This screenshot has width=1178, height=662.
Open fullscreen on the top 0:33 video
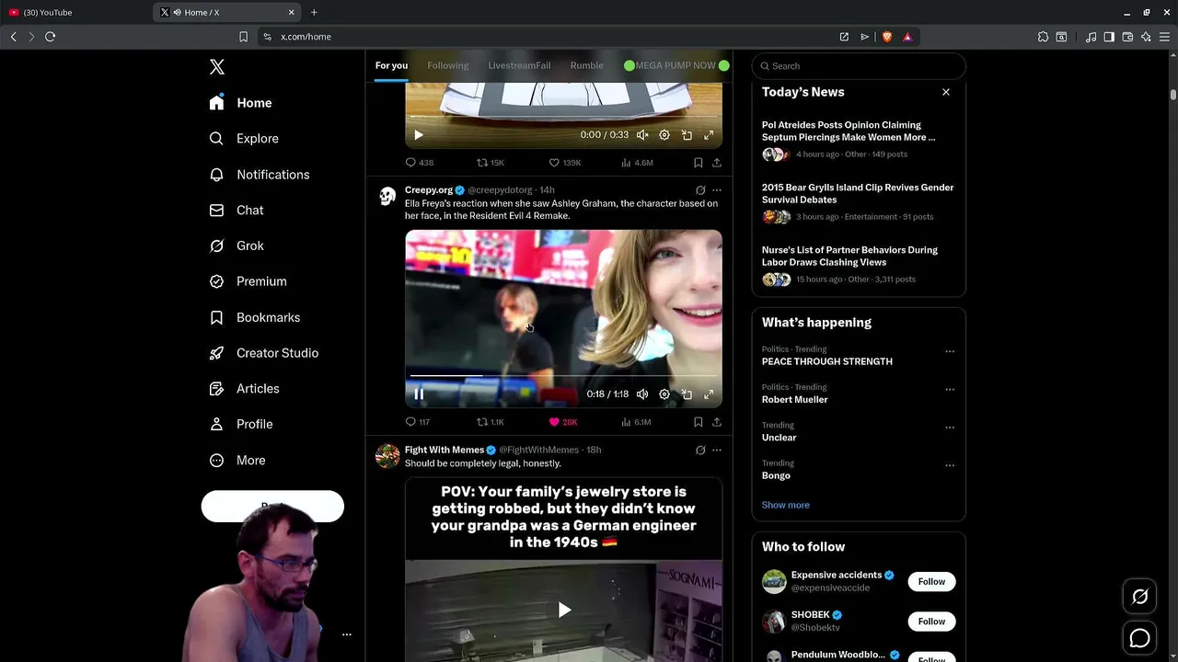point(709,135)
